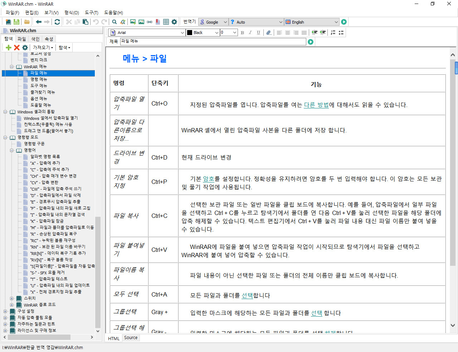The width and height of the screenshot is (458, 352).
Task: Open the 탐색 dropdown button in navigation toolbar
Action: [64, 47]
